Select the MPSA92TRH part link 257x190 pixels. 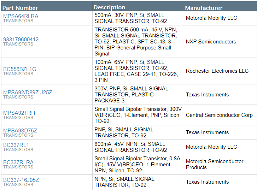point(19,113)
